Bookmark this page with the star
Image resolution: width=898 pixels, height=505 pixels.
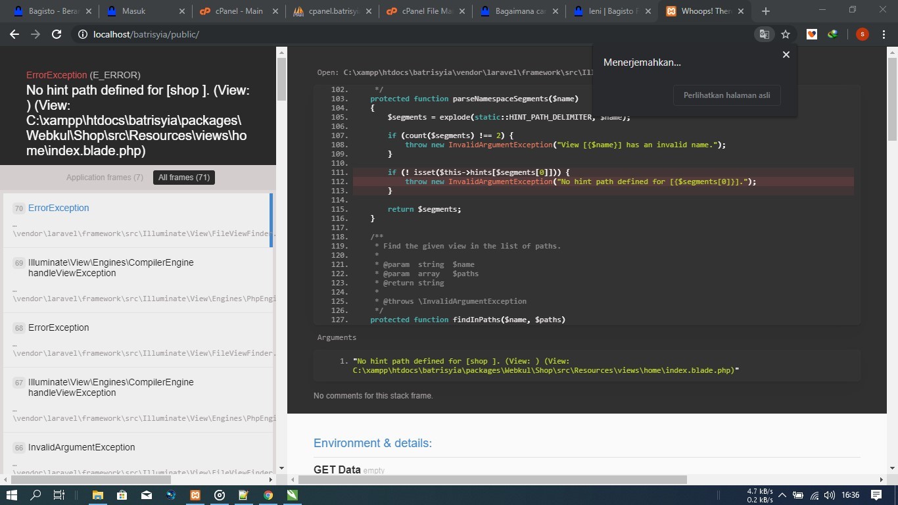point(786,34)
